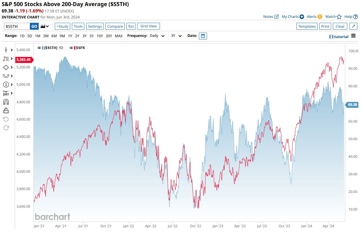Screen dimensions: 362x233
Task: Set range to 10Y
Action: tap(100, 36)
